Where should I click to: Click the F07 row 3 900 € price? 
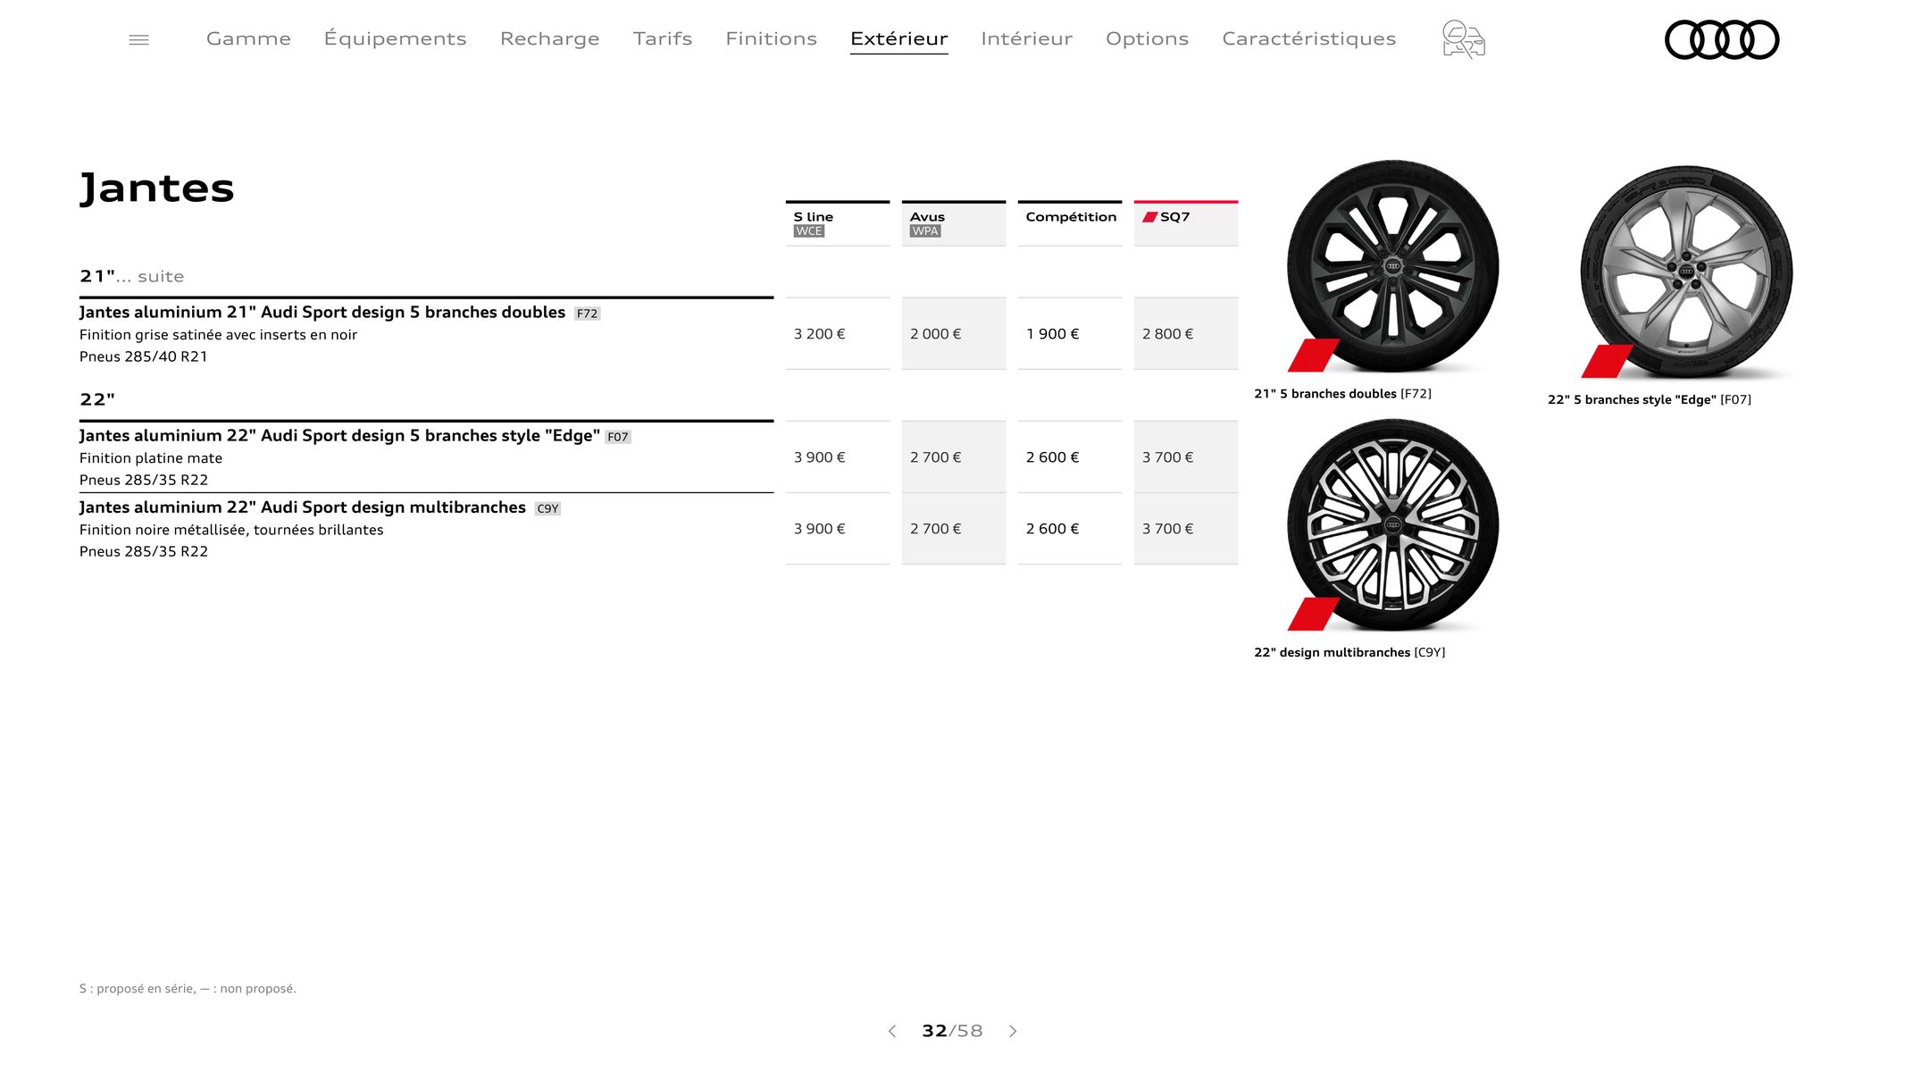pos(819,457)
